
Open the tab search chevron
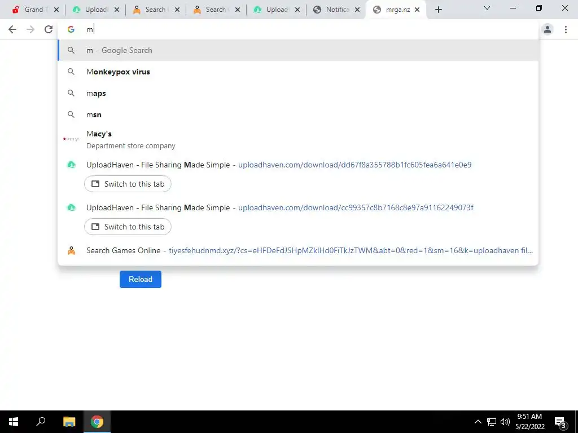coord(487,8)
